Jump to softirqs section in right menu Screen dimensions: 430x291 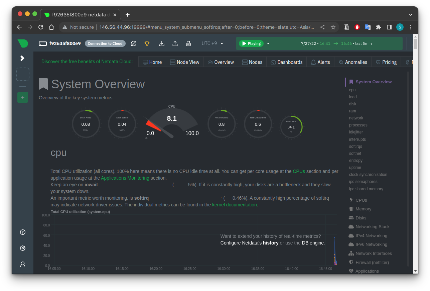click(x=355, y=147)
